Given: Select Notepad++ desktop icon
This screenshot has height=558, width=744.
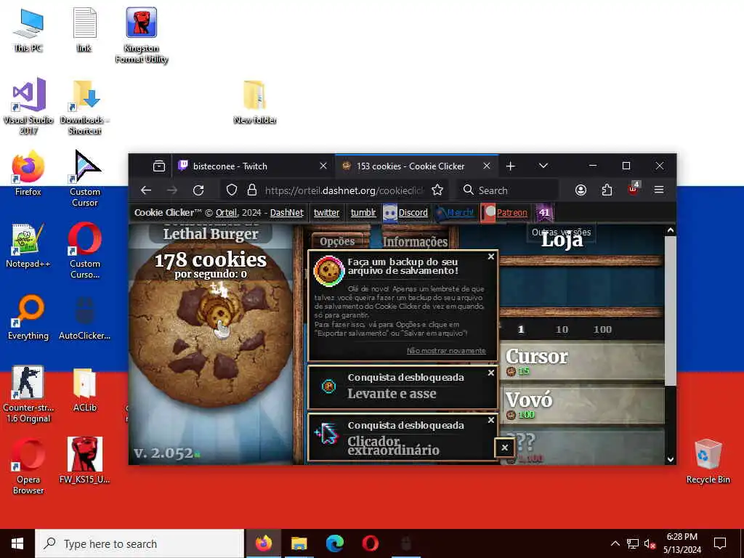Looking at the screenshot, I should [28, 246].
